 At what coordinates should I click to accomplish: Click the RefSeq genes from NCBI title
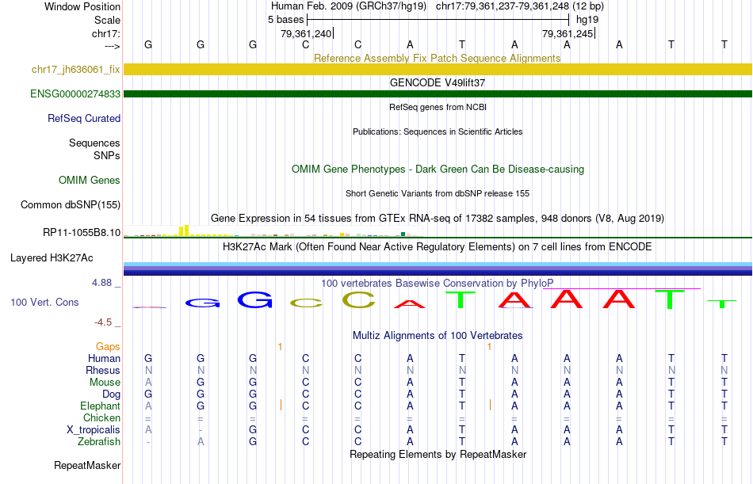tap(438, 108)
